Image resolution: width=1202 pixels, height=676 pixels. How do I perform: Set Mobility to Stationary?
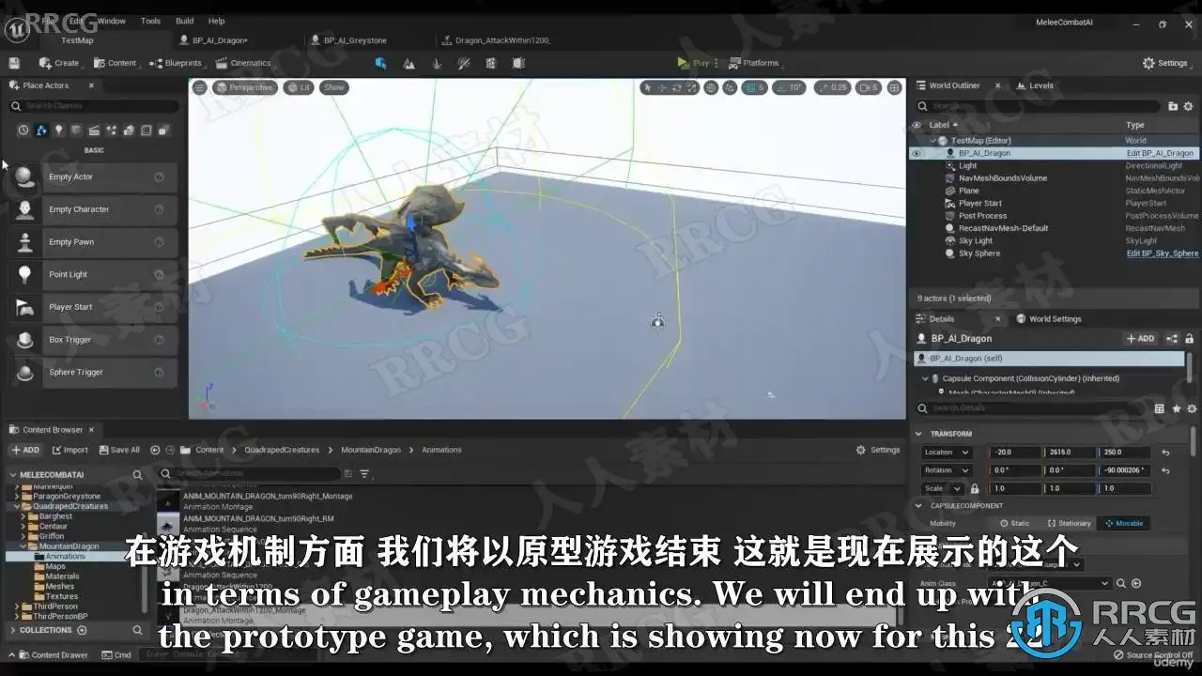pos(1069,523)
